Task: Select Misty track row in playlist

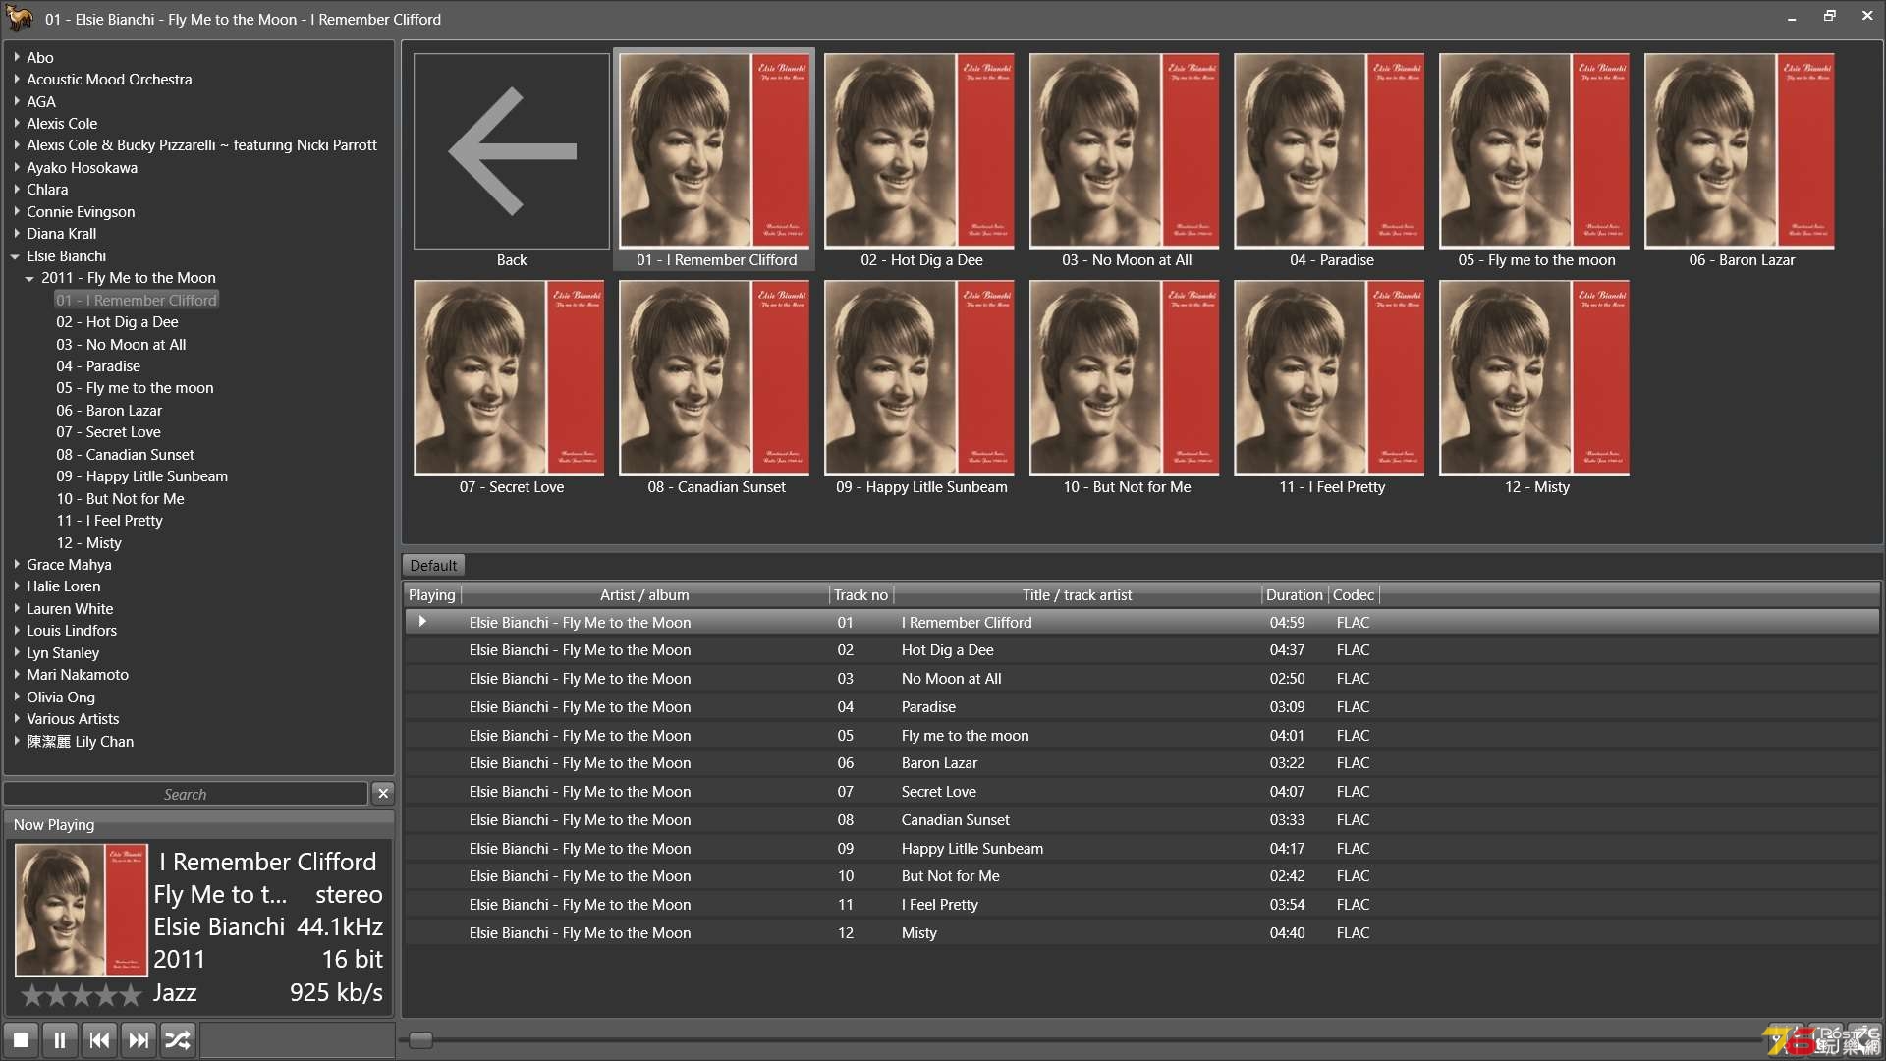Action: click(x=1141, y=933)
